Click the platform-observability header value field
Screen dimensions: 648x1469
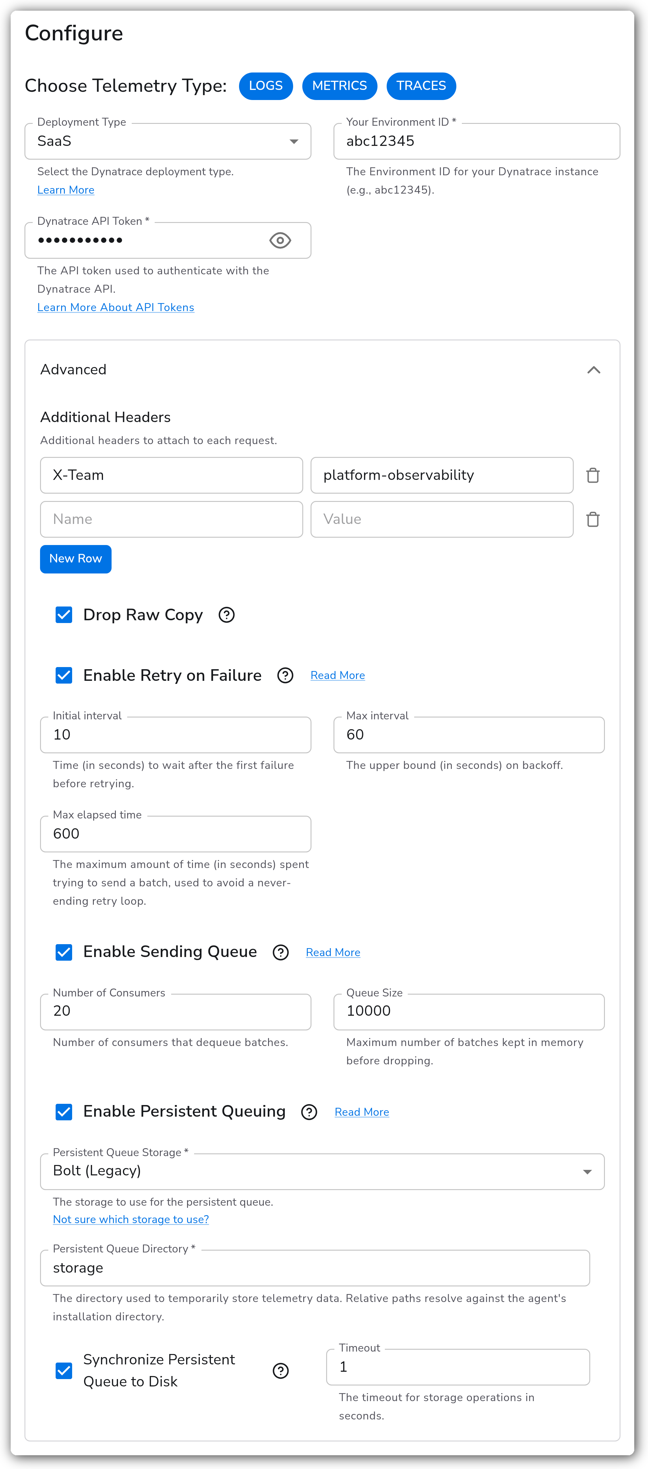(x=442, y=475)
